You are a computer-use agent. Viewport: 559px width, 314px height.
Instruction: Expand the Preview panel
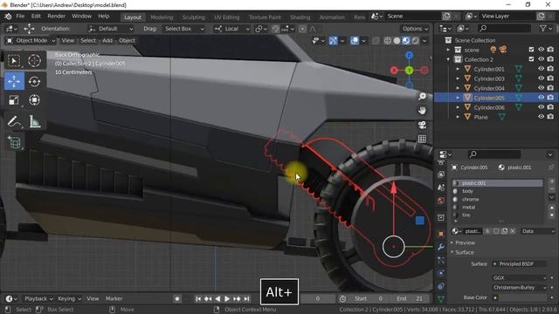[x=465, y=242]
